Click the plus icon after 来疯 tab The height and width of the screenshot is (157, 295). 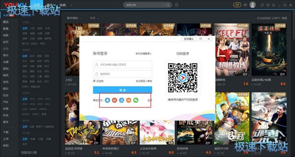click(x=71, y=5)
